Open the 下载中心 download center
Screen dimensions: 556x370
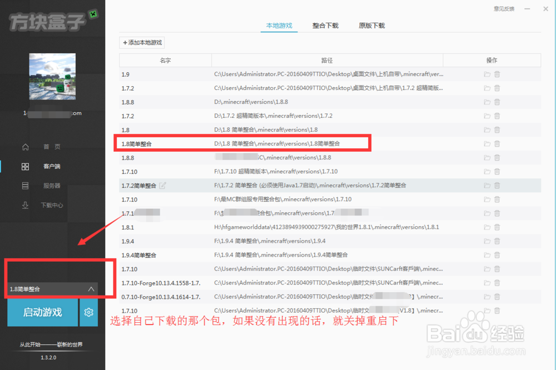point(51,205)
